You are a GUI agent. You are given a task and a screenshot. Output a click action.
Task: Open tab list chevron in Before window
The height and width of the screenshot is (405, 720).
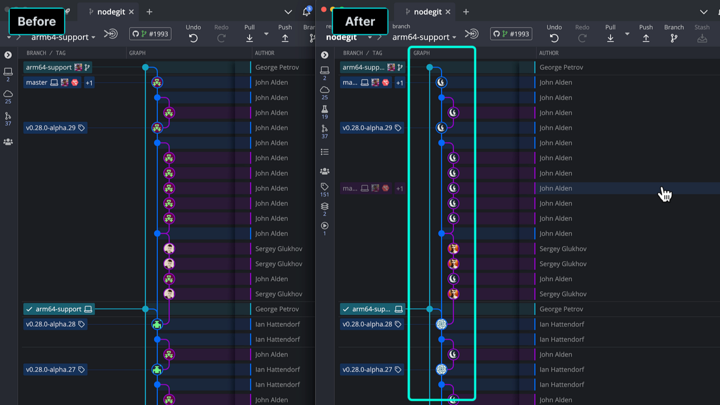pyautogui.click(x=288, y=12)
